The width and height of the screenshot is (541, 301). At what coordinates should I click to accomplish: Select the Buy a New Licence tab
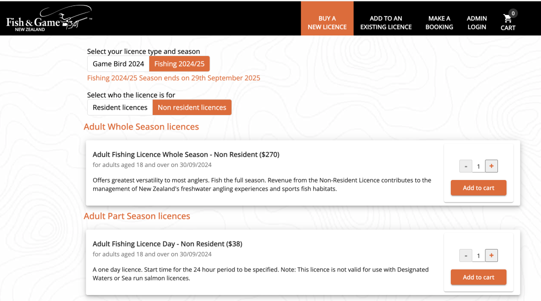327,18
